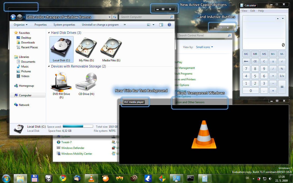Click Uninstall or change a program

[x=100, y=25]
